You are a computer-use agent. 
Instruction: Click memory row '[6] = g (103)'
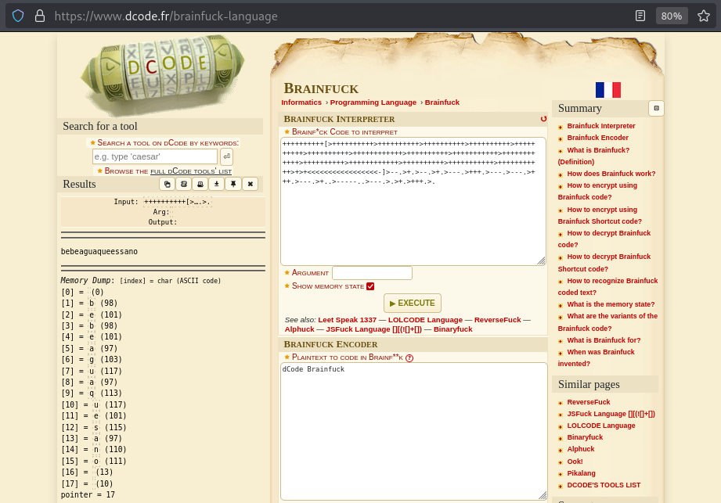click(92, 360)
